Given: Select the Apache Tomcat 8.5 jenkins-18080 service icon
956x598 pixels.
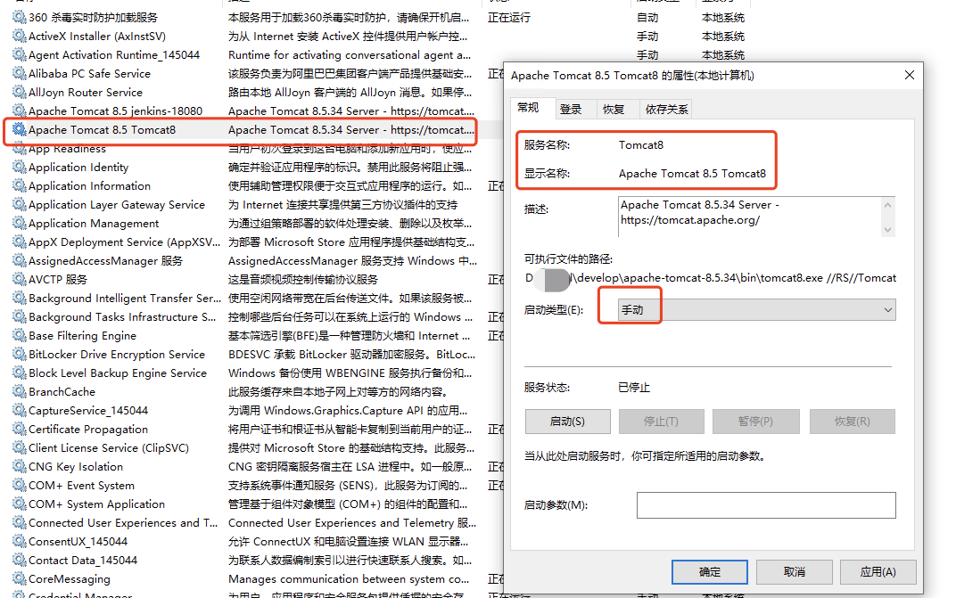Looking at the screenshot, I should tap(20, 111).
